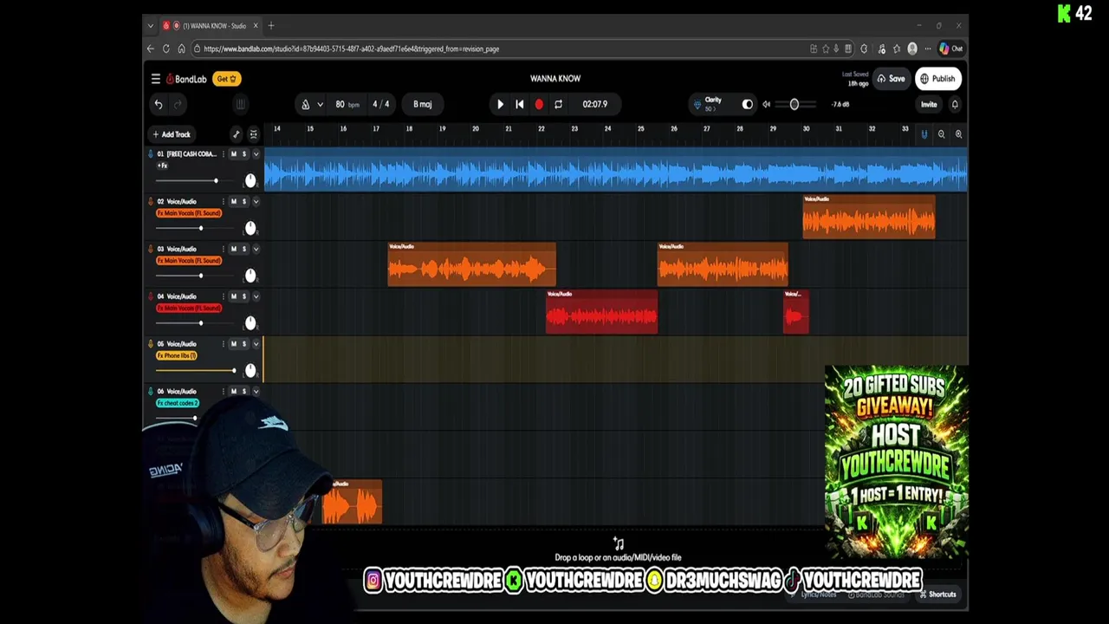Viewport: 1109px width, 624px height.
Task: Expand track 02 chevron
Action: click(x=256, y=201)
